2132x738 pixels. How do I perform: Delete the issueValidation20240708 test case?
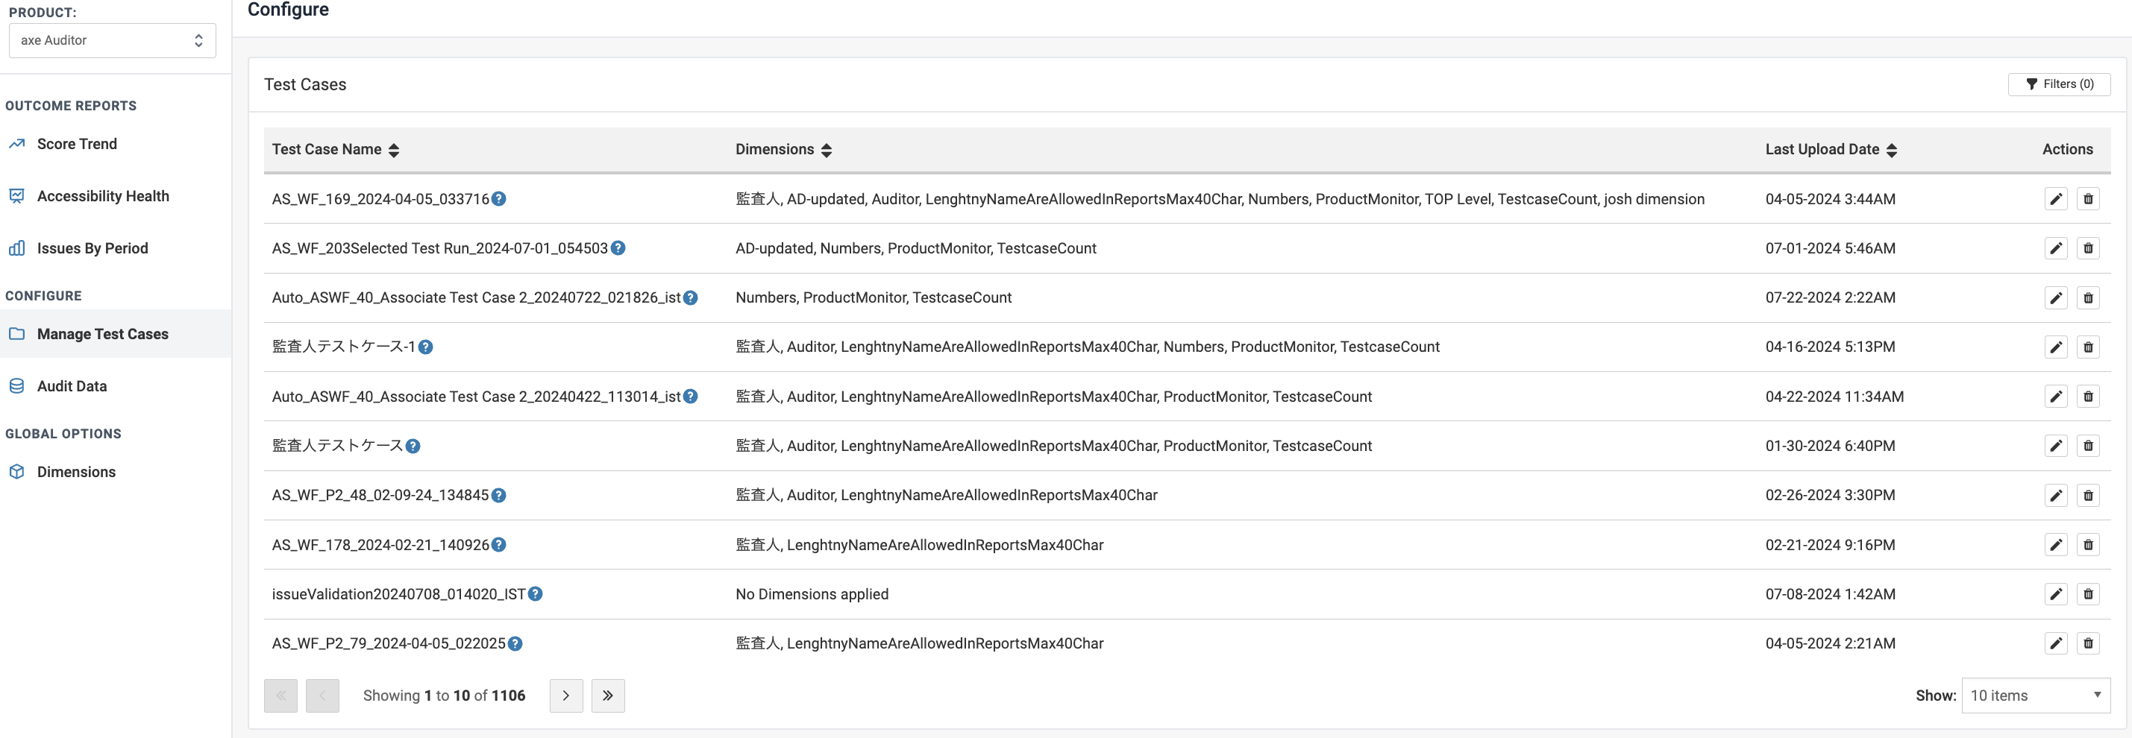click(x=2088, y=593)
